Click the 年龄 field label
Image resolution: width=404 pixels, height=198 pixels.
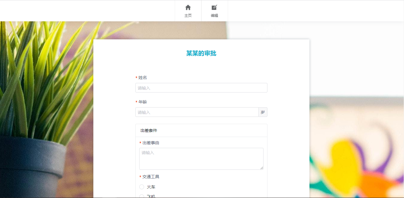tap(143, 102)
